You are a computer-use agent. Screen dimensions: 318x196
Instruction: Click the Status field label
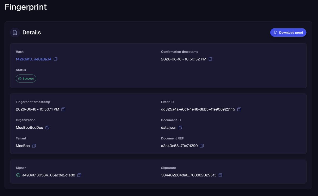[21, 70]
